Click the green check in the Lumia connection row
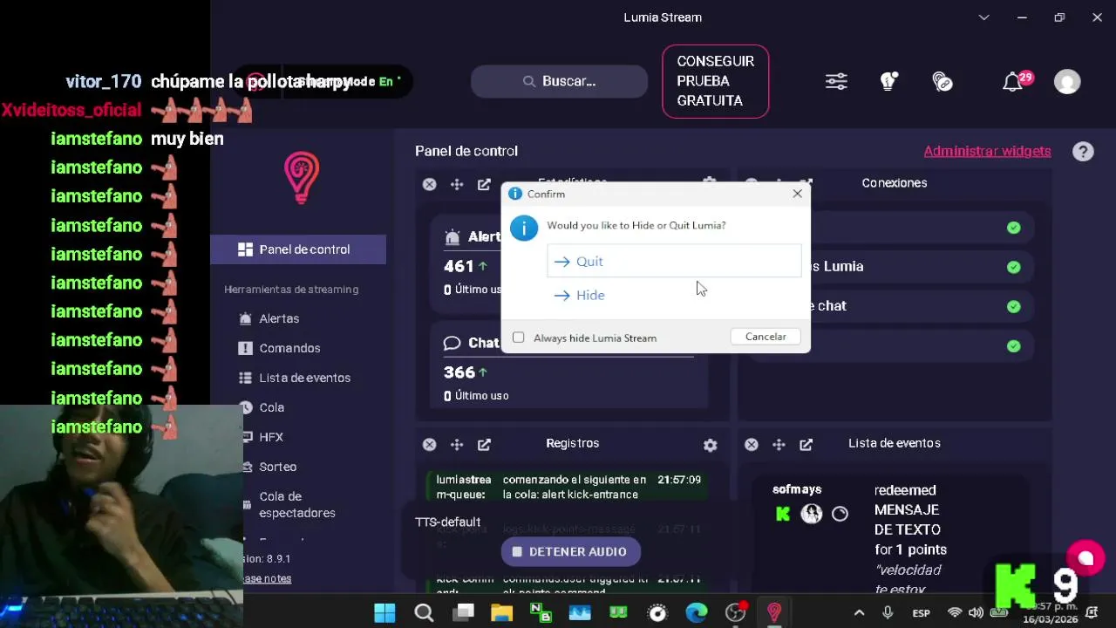 coord(1013,267)
